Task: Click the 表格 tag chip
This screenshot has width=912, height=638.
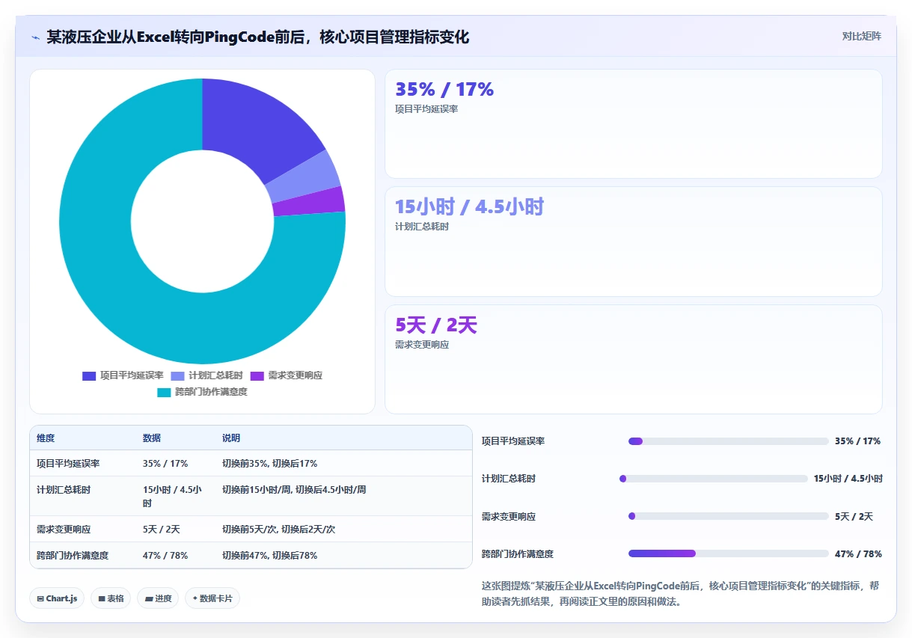Action: (x=111, y=598)
